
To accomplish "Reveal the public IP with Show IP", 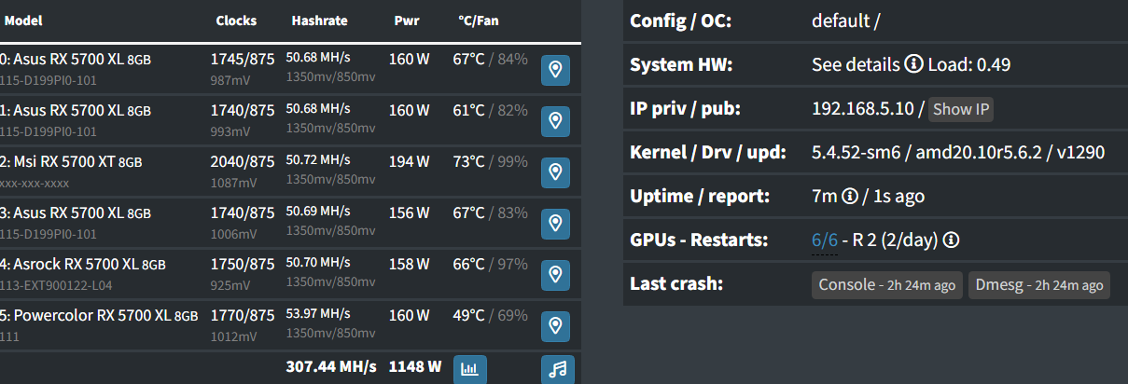I will pyautogui.click(x=961, y=109).
